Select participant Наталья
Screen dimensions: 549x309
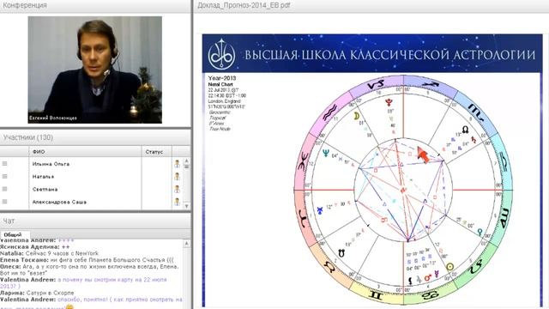click(x=43, y=177)
